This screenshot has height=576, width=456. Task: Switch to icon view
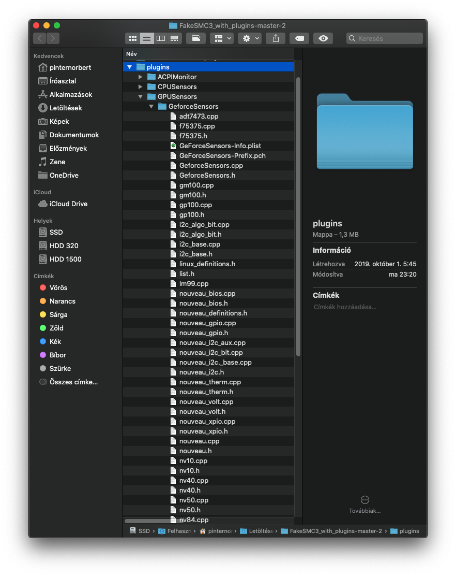pos(133,38)
